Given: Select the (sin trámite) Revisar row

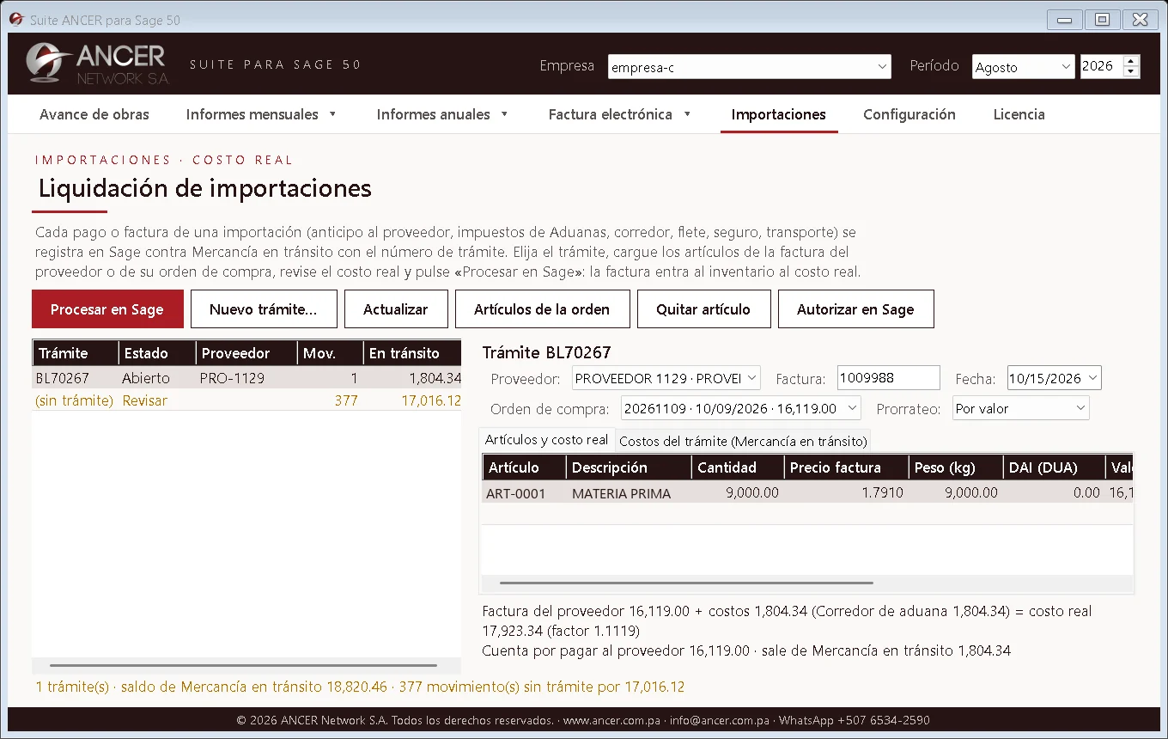Looking at the screenshot, I should click(x=246, y=400).
